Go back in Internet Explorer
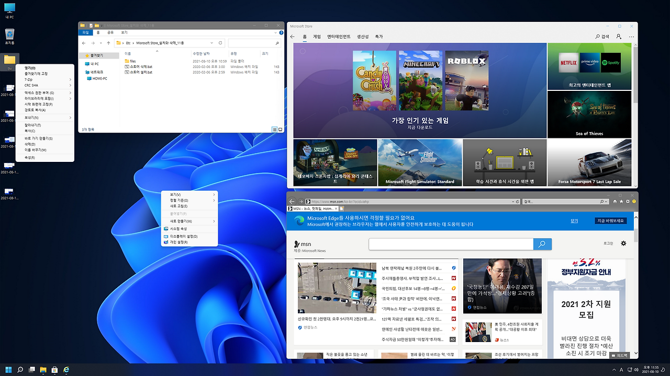This screenshot has width=670, height=376. [292, 201]
